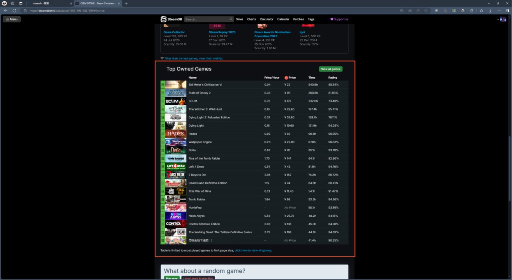
Task: Click The Witcher 3: Wild Hunt game name
Action: (205, 109)
